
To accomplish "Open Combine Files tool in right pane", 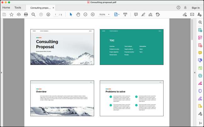I will click(200, 60).
